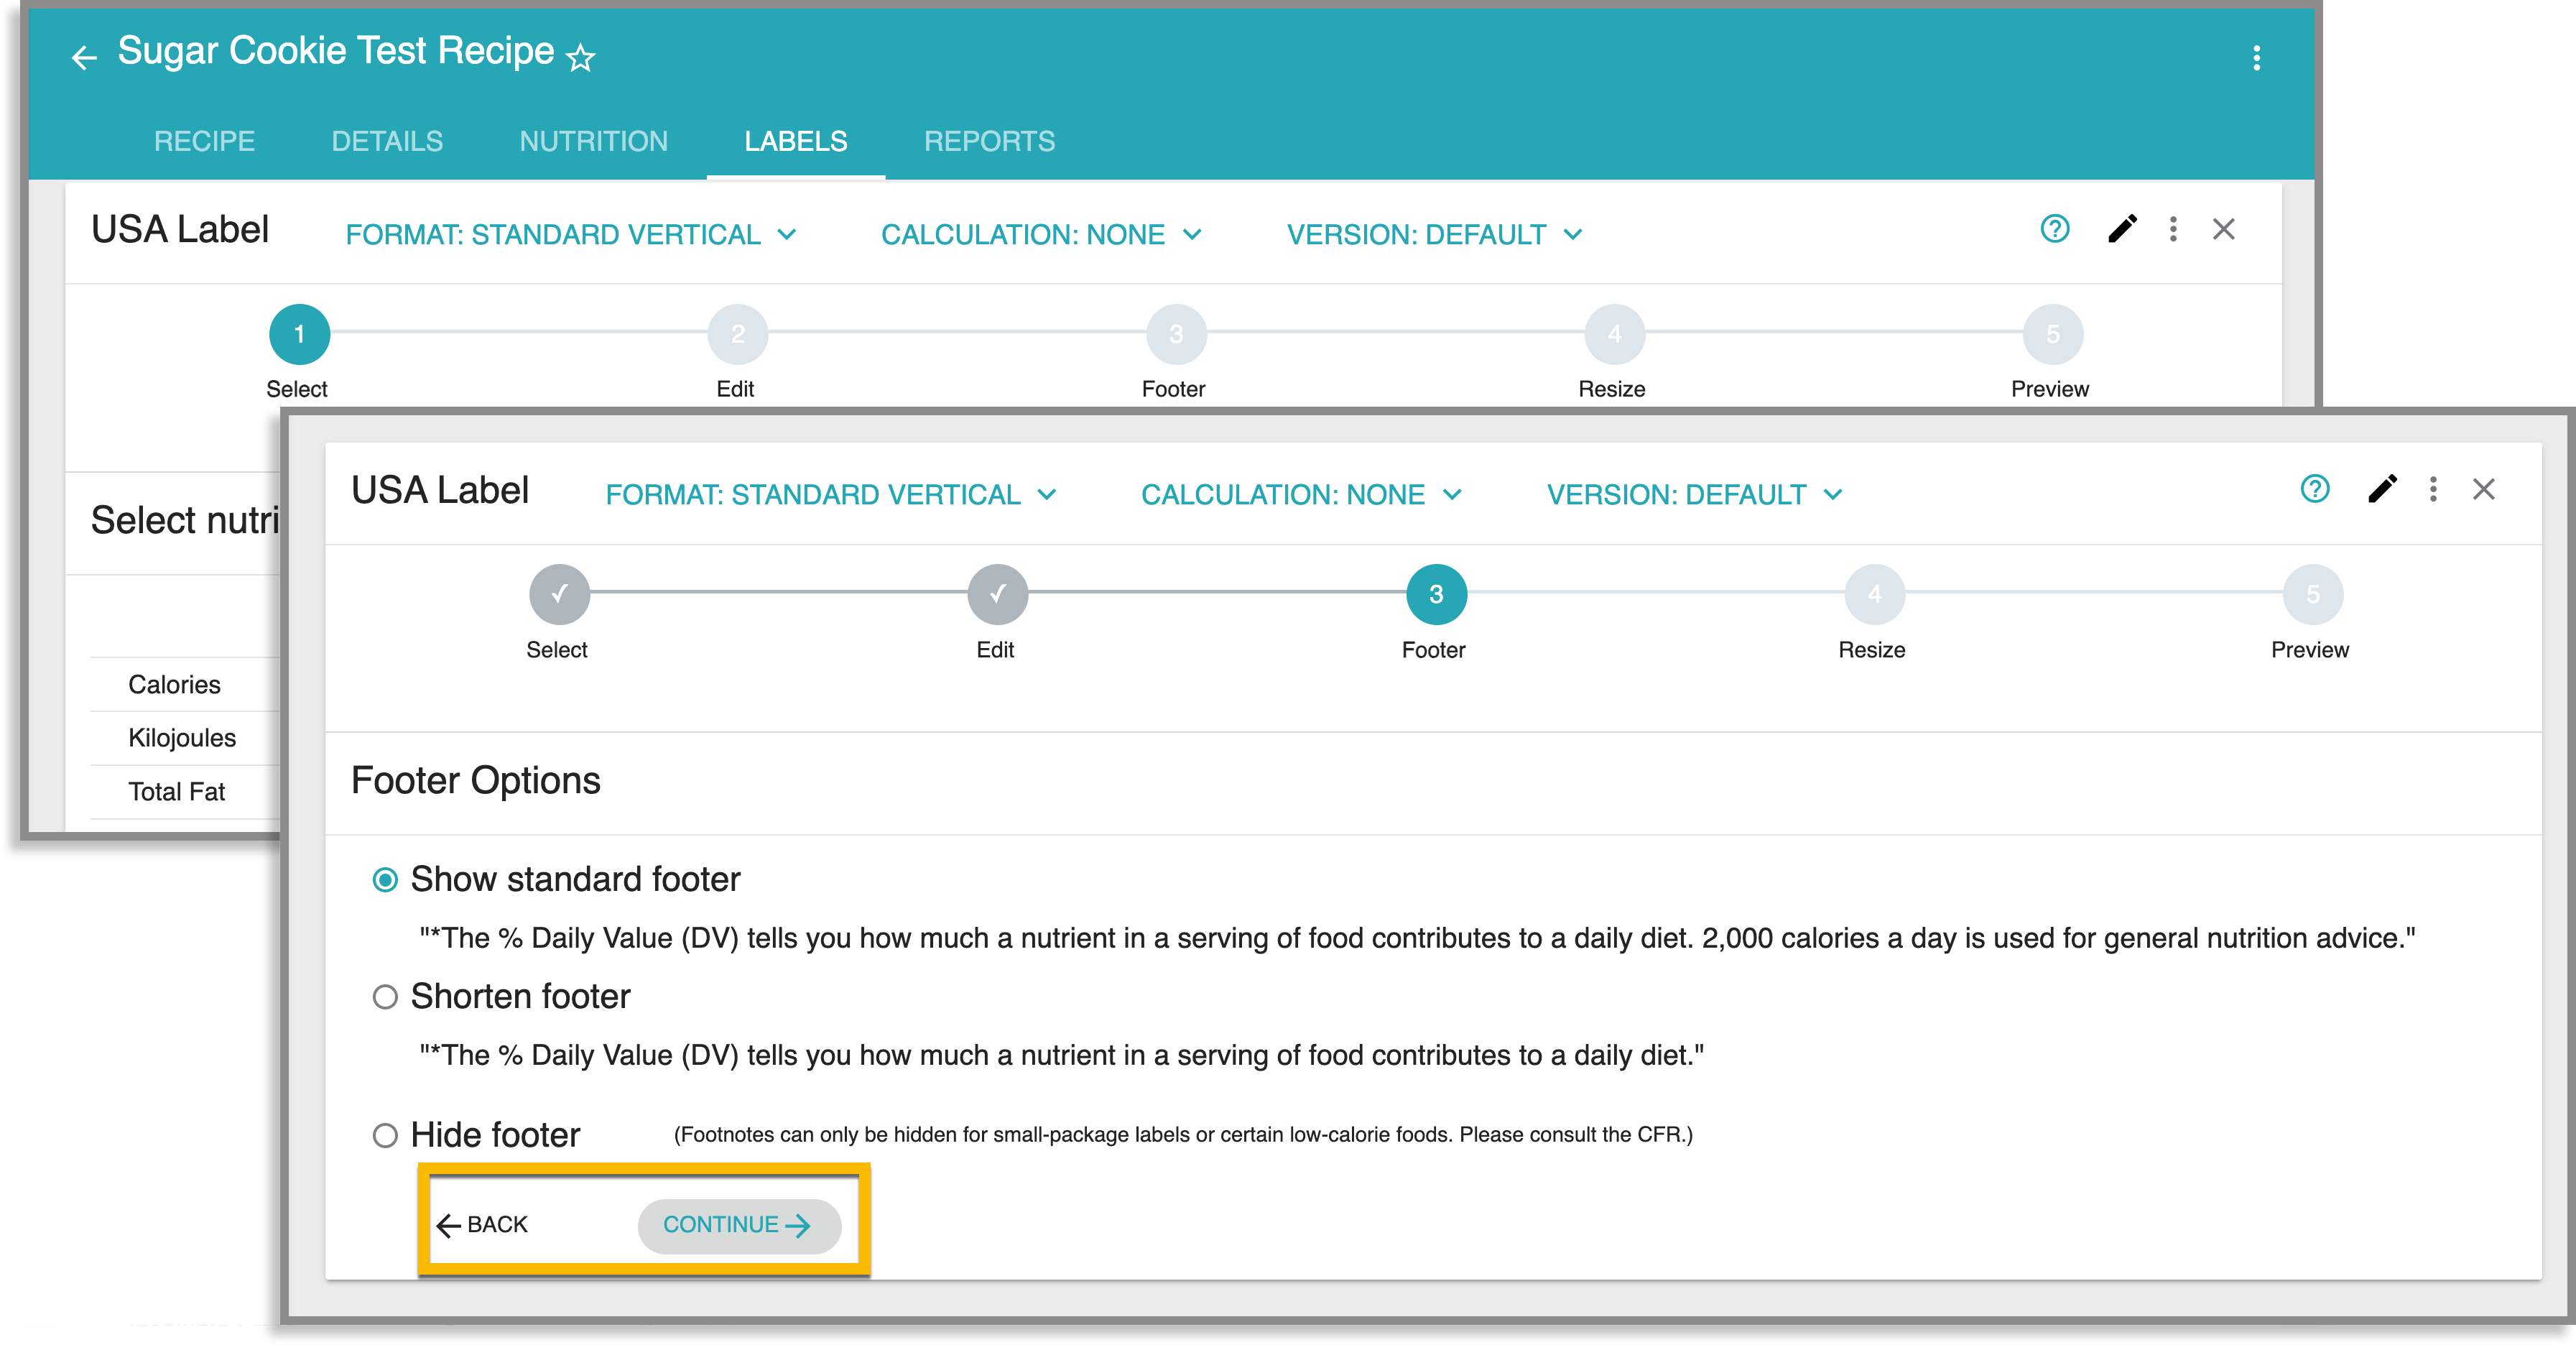Jump to step 3 Footer in back window
The width and height of the screenshot is (2576, 1345).
tap(1176, 334)
